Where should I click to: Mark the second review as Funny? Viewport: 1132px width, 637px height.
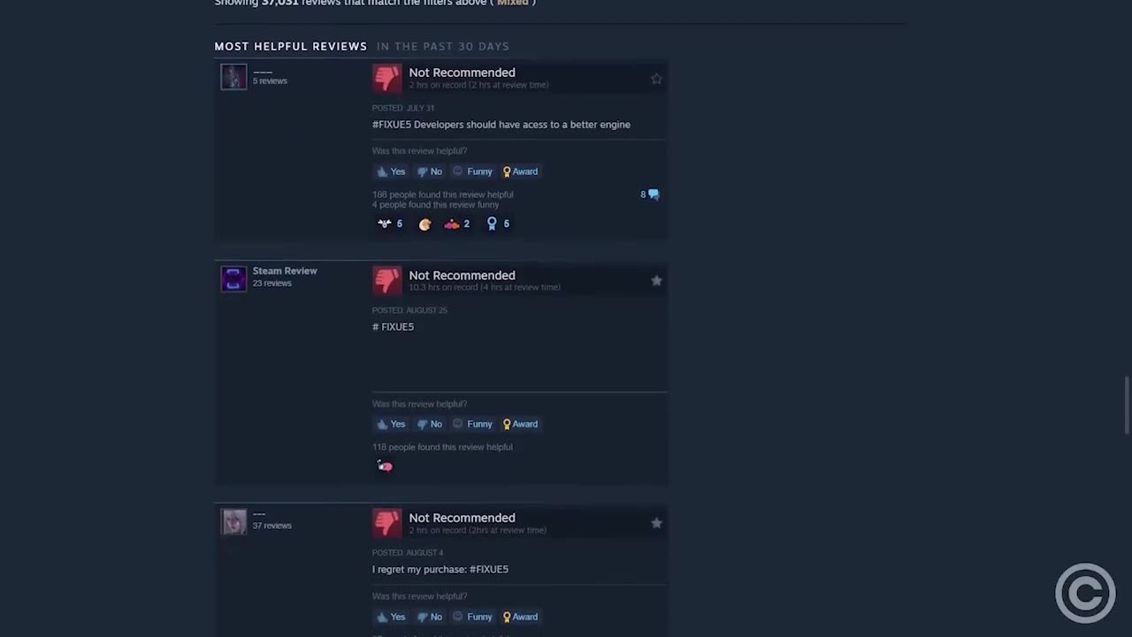click(472, 424)
